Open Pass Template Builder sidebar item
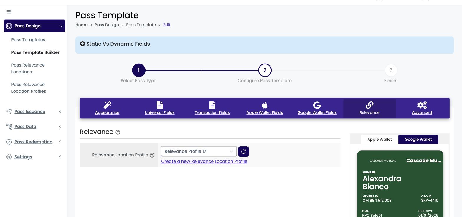462x217 pixels. pyautogui.click(x=35, y=52)
